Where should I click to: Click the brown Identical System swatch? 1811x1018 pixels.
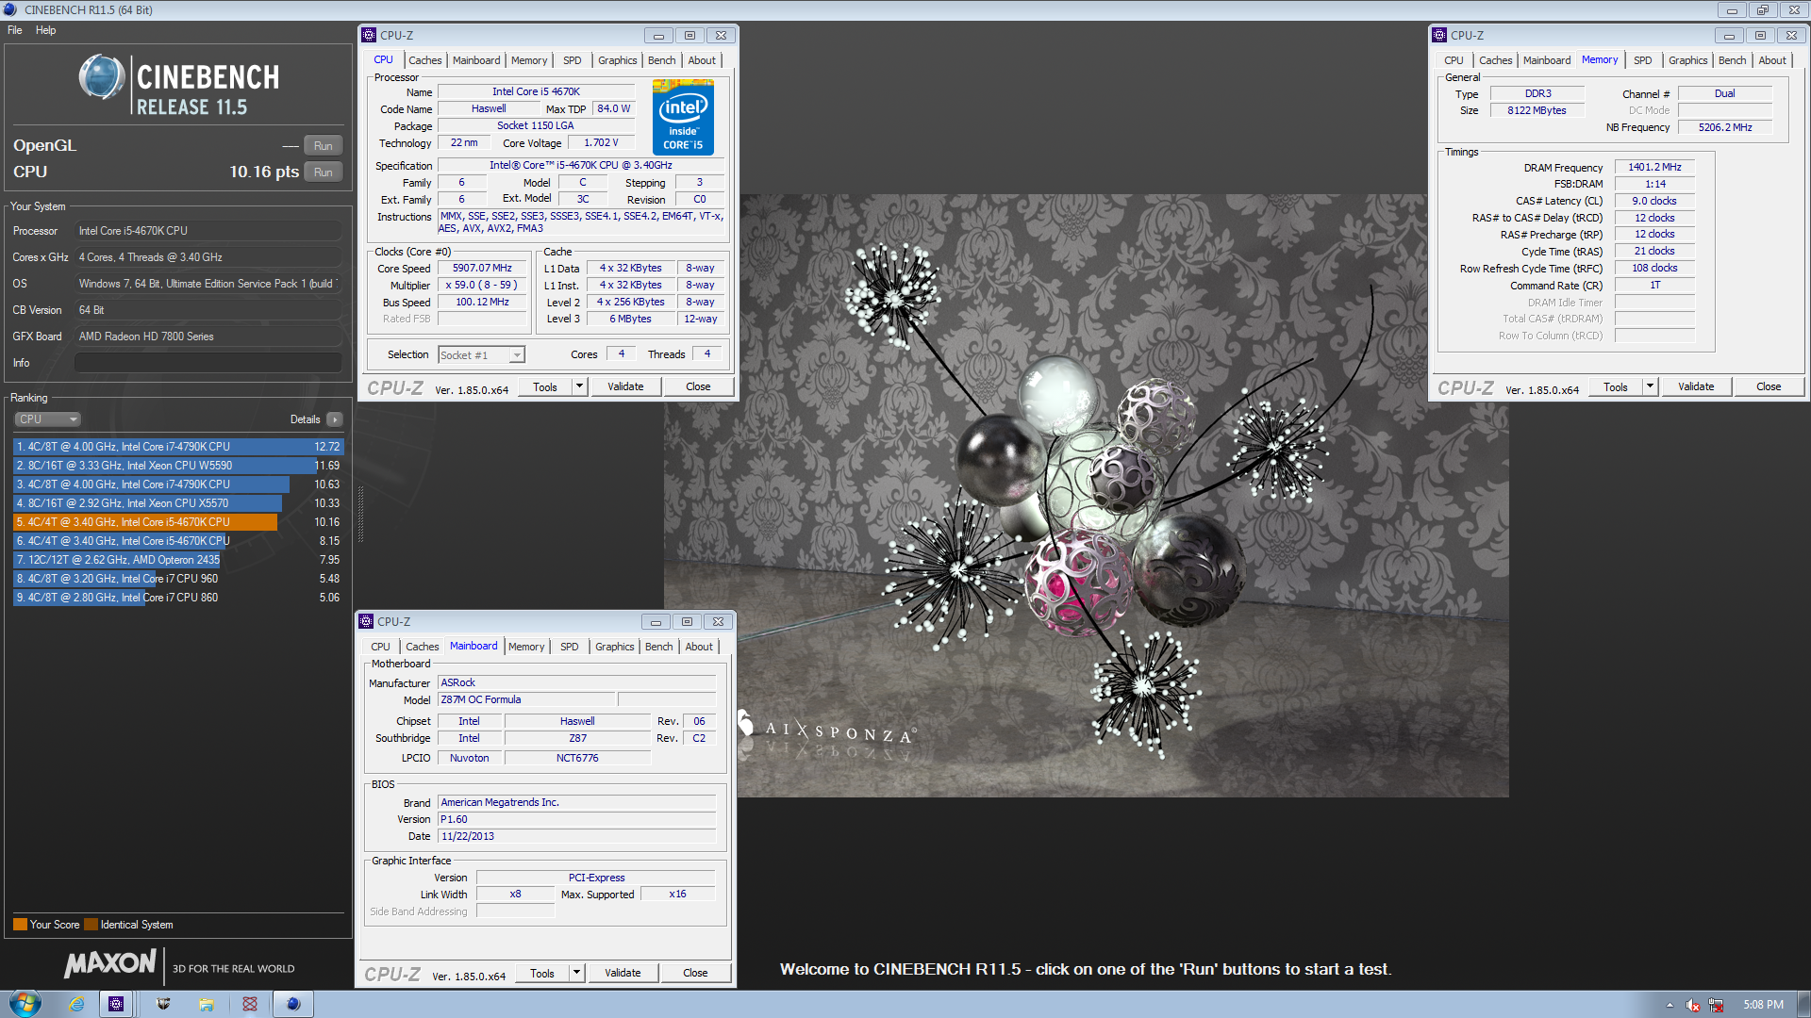[91, 925]
